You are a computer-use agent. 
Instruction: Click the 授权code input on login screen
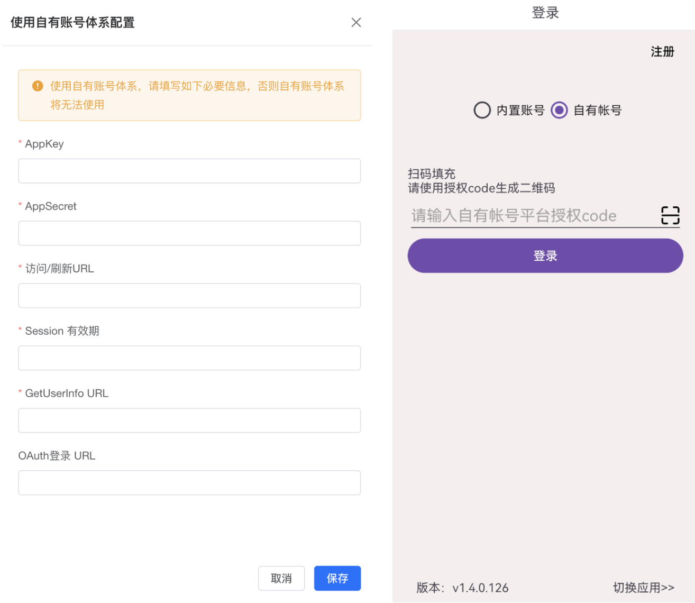click(534, 215)
